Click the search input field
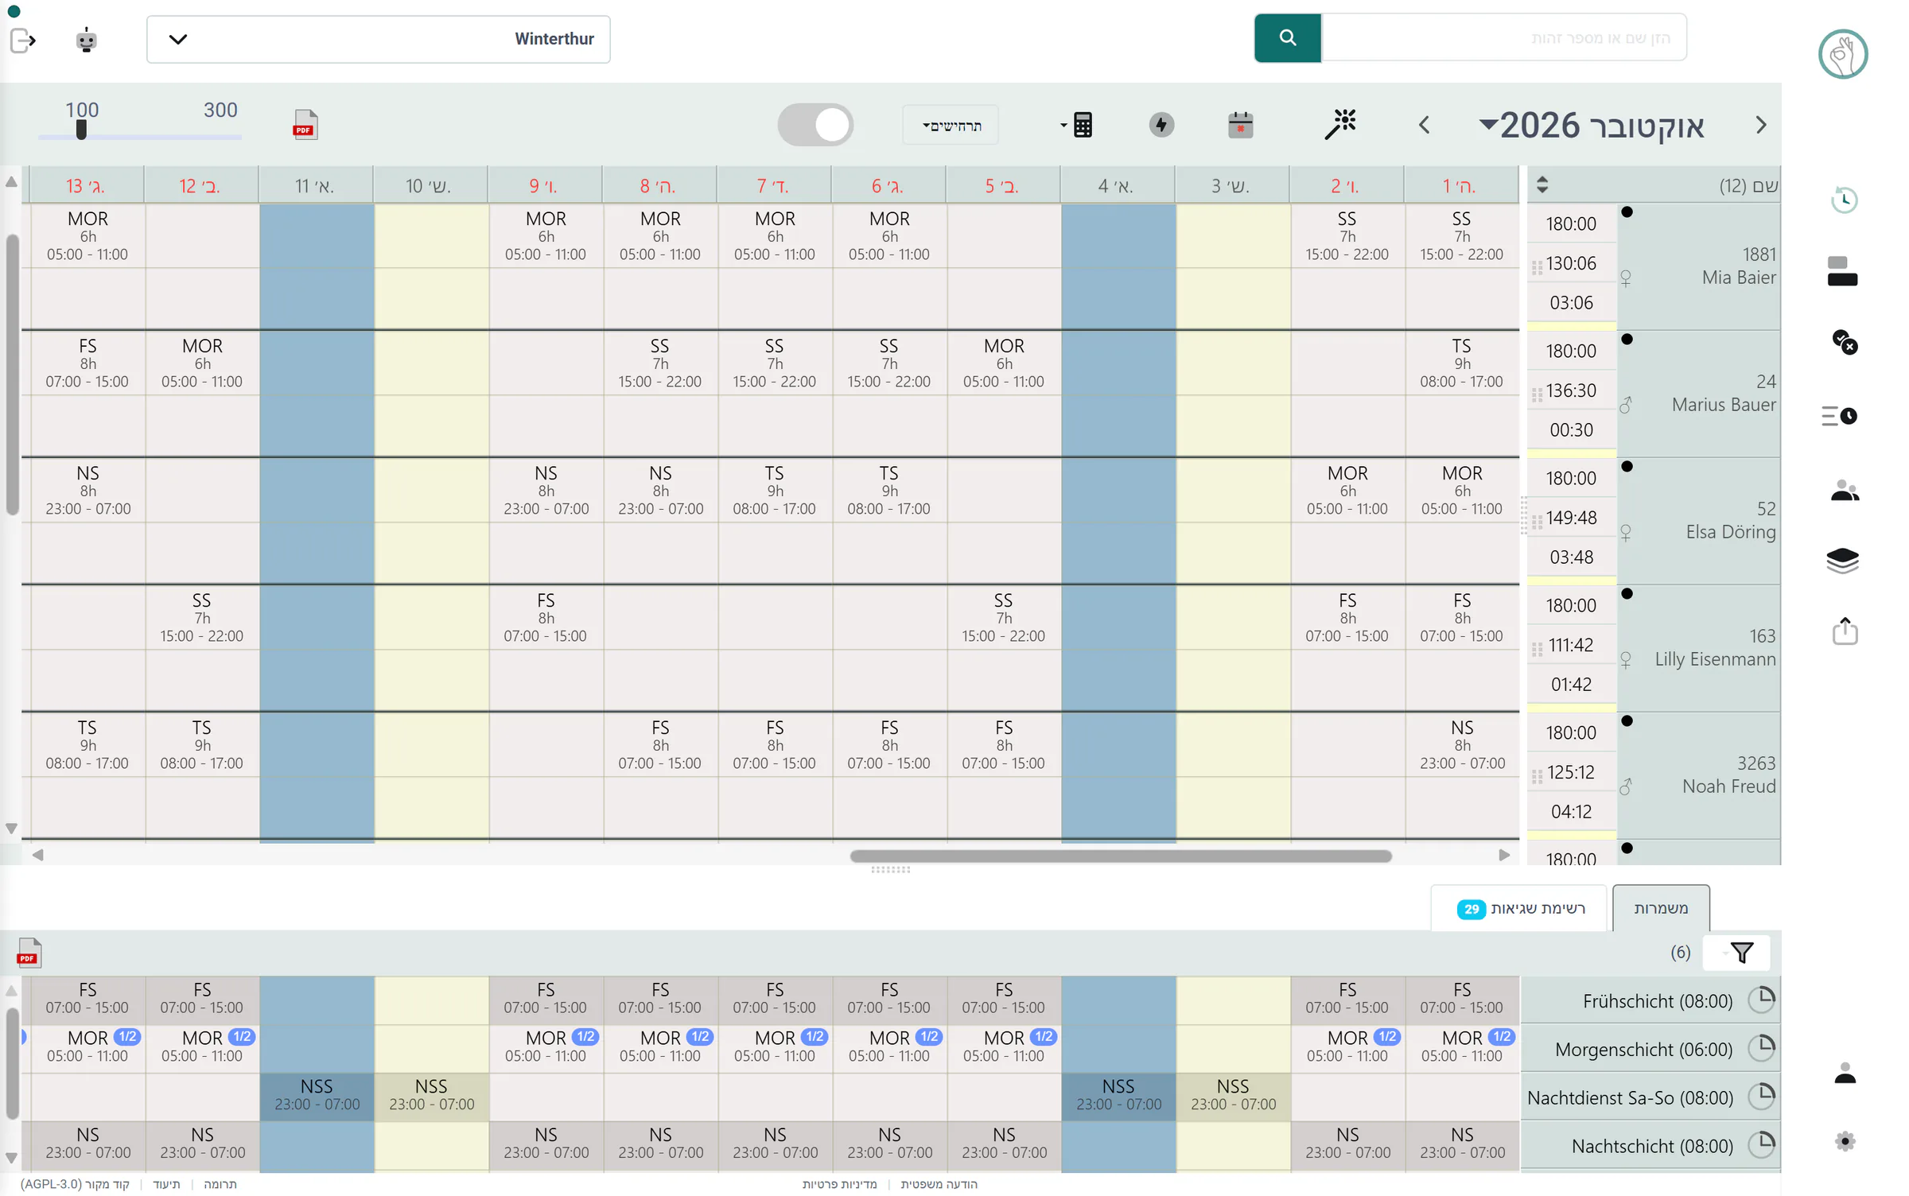Screen dimensions: 1909x1196 coord(1503,37)
